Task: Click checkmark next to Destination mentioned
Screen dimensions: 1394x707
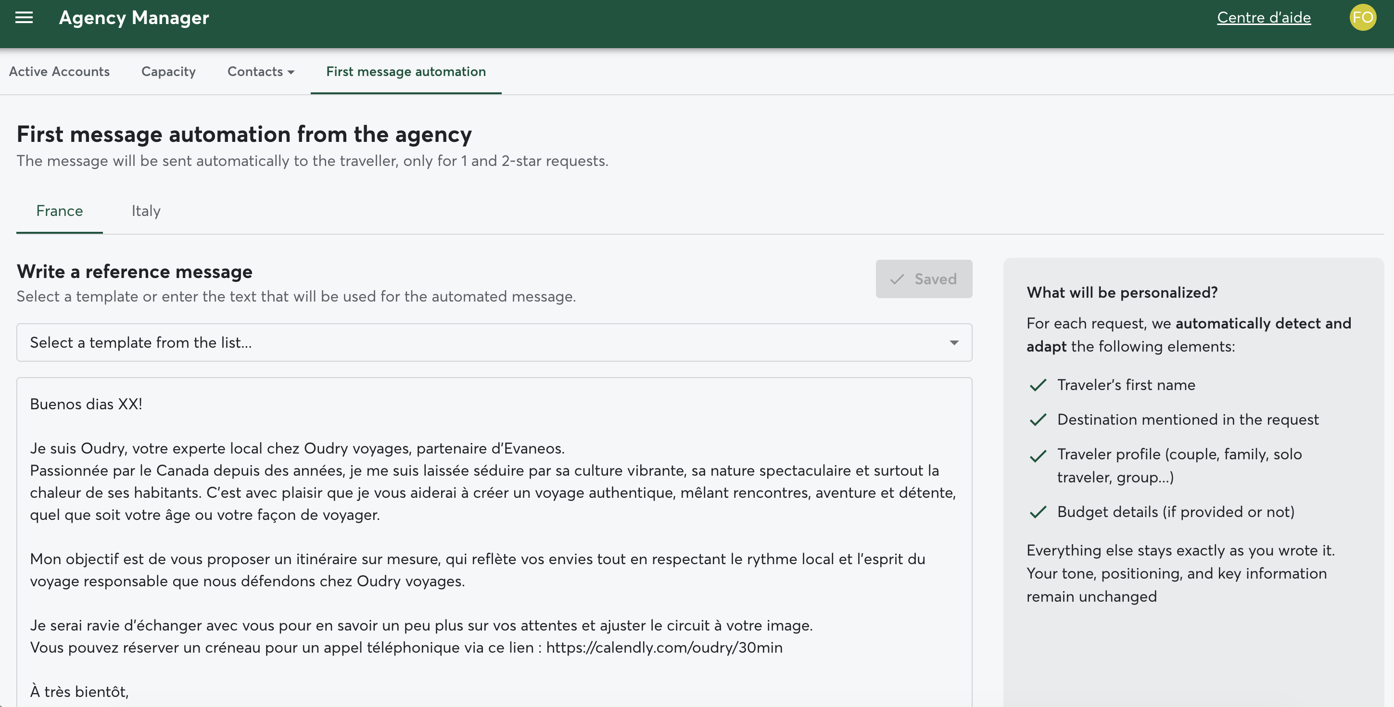Action: point(1038,420)
